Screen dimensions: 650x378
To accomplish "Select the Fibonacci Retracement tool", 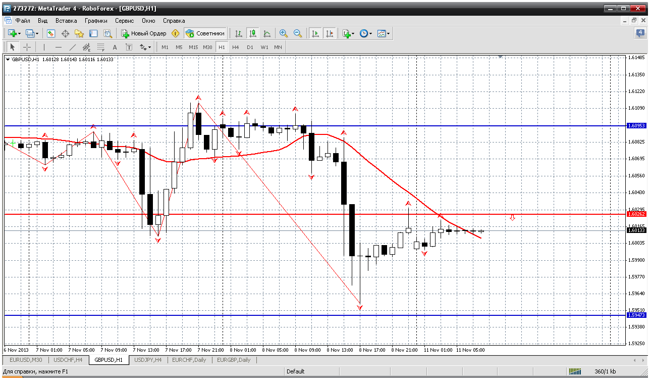I will [100, 47].
